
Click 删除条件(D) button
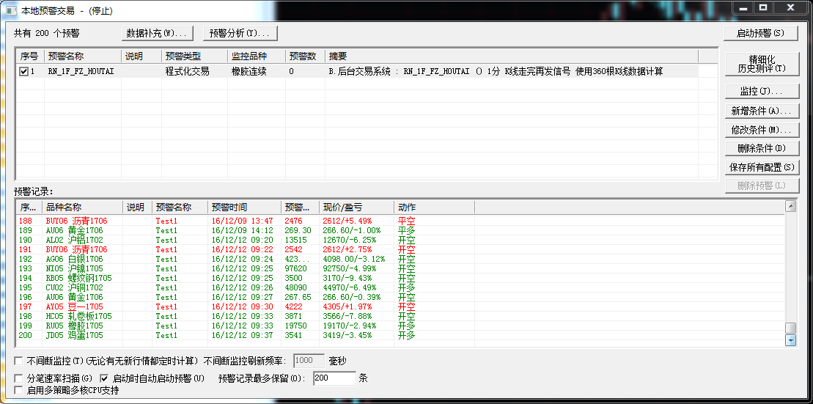761,148
